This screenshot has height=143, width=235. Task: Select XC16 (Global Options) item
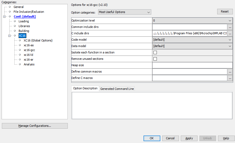pyautogui.click(x=38, y=40)
